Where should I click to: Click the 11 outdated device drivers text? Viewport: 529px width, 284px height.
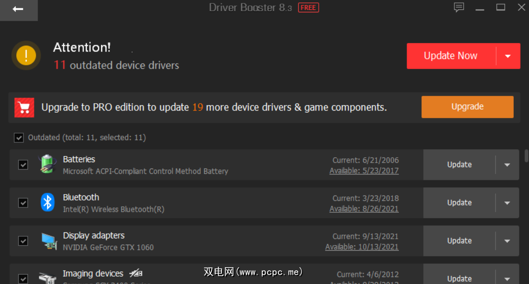(x=116, y=65)
